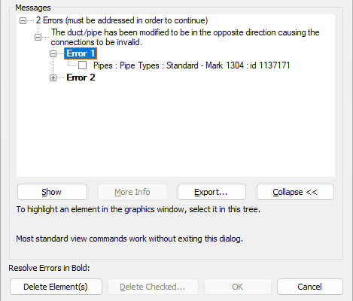The width and height of the screenshot is (353, 301).
Task: Click the Delete Checked... button
Action: (x=153, y=287)
